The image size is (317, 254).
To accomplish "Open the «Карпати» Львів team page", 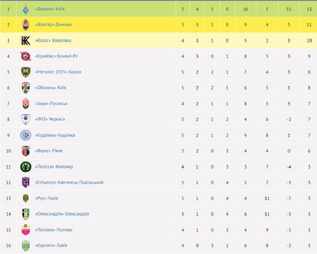I will pos(51,246).
